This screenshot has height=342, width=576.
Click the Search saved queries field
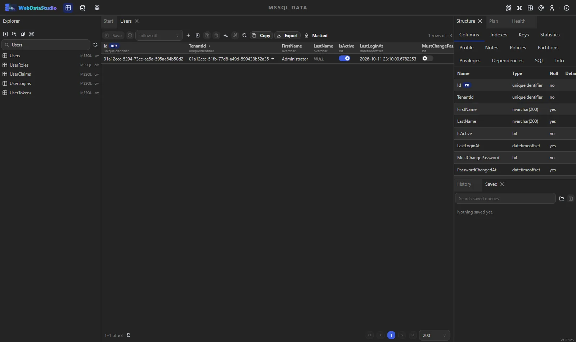click(x=505, y=199)
